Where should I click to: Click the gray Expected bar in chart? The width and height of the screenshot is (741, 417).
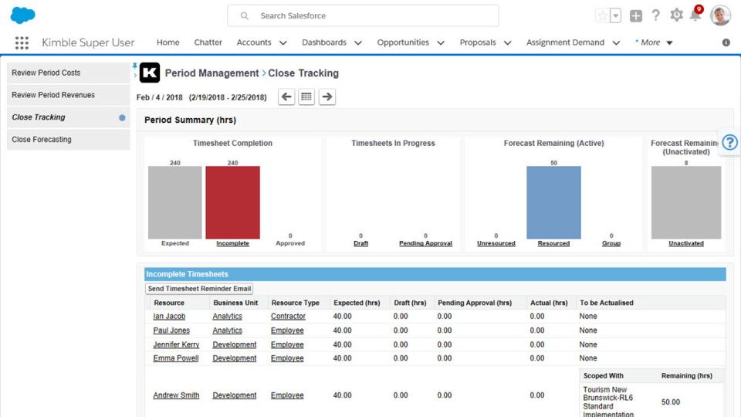click(175, 202)
